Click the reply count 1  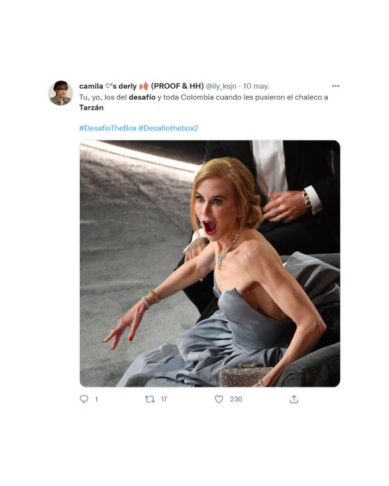[97, 399]
